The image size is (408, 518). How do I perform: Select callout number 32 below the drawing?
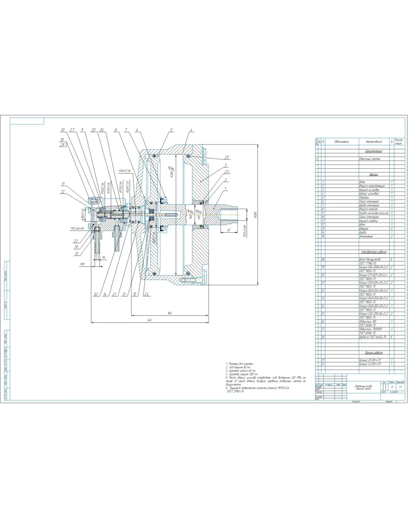95,295
